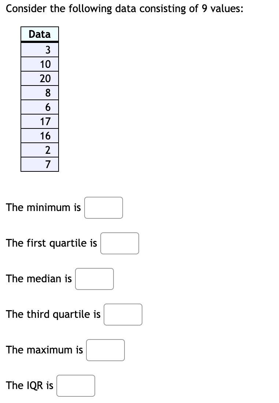
Task: Select the table cell containing 17
Action: point(40,121)
